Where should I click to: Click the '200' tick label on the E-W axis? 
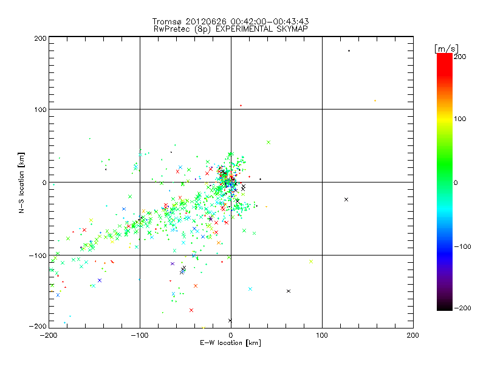413,335
